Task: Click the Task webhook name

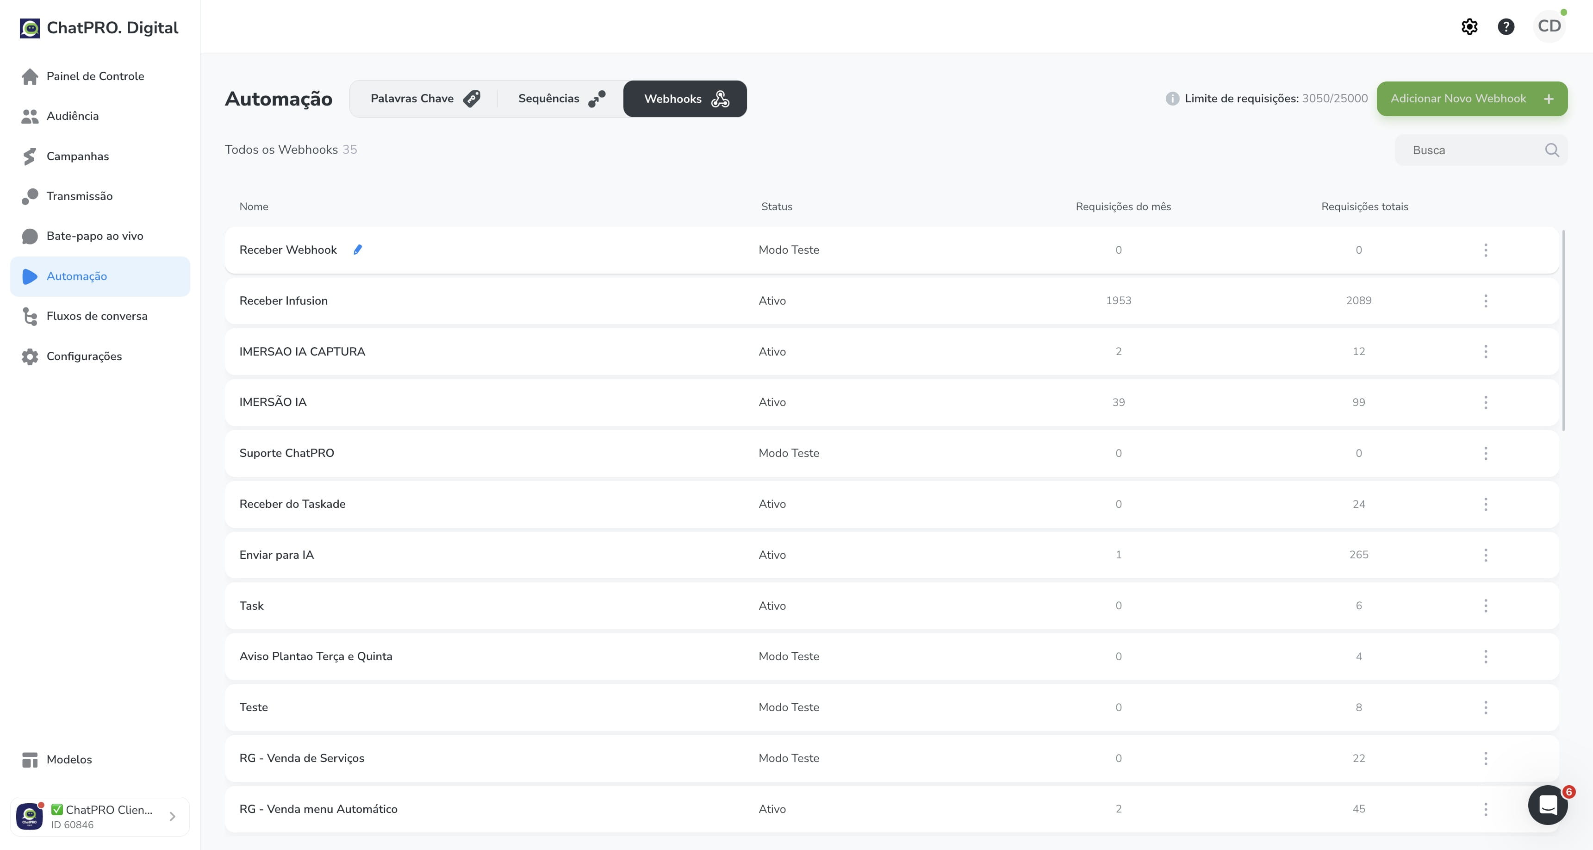Action: [251, 606]
